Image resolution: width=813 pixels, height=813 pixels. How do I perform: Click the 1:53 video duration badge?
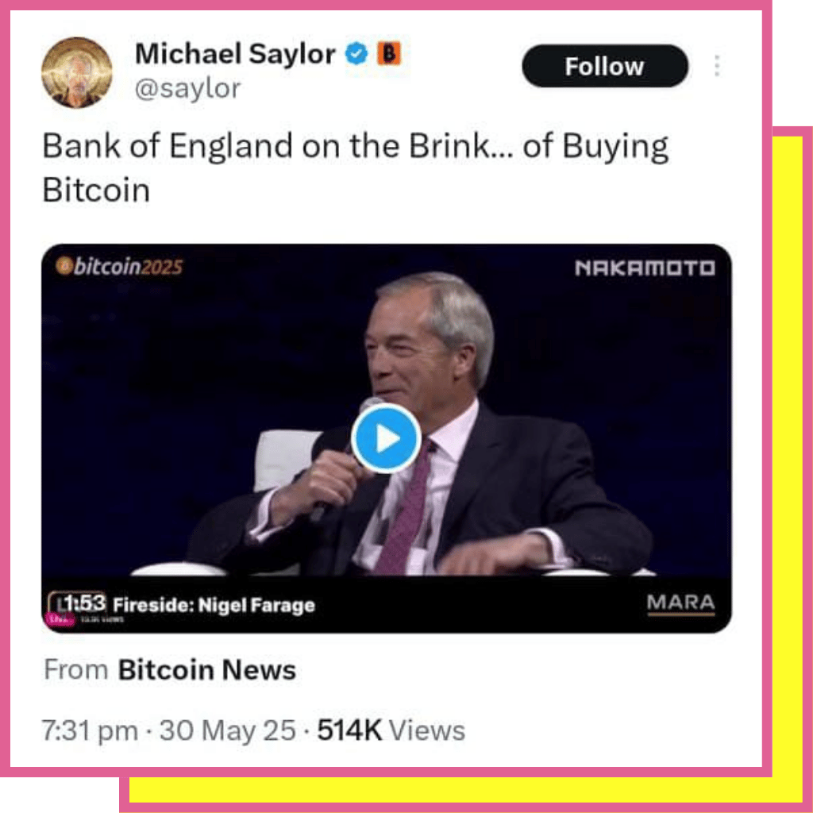[x=78, y=603]
